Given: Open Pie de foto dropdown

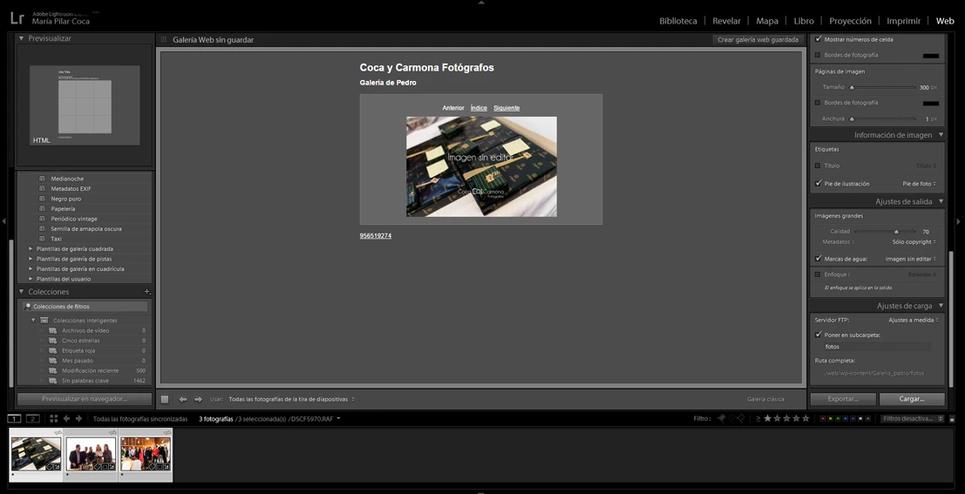Looking at the screenshot, I should pyautogui.click(x=921, y=183).
